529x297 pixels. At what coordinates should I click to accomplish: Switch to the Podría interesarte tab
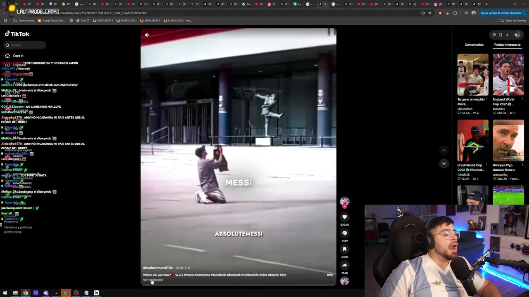point(507,45)
